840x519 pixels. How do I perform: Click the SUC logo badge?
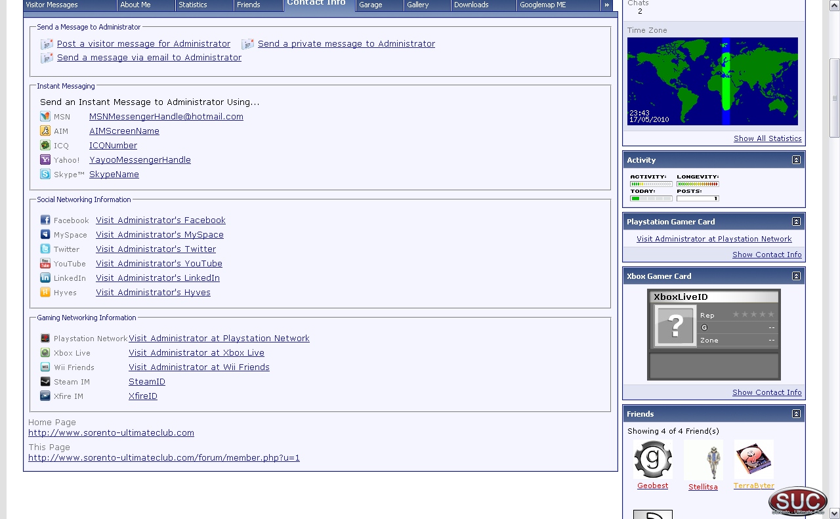tap(798, 501)
